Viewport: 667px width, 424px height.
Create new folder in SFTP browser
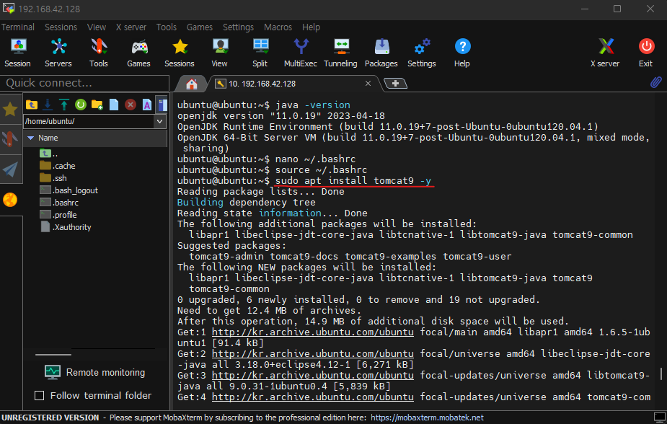click(x=97, y=105)
